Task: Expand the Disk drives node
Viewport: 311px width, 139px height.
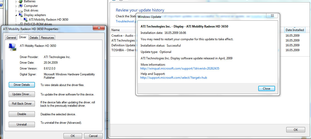Action: pos(16,11)
